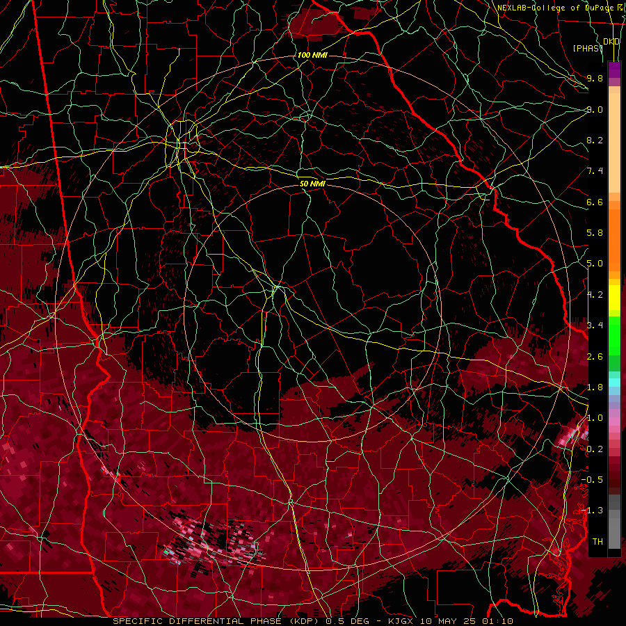Click the 50 NMI range ring label
This screenshot has height=626, width=626.
pos(312,184)
